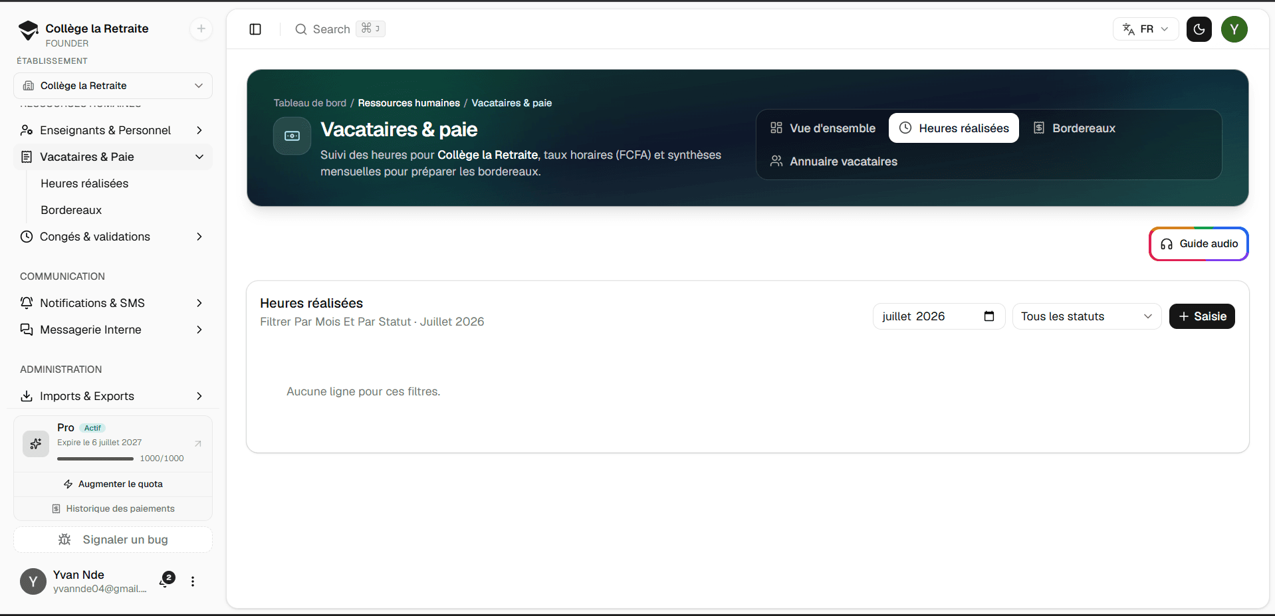Screen dimensions: 1275x616
Task: Click the Notifications bell icon in sidebar
Action: click(x=27, y=303)
